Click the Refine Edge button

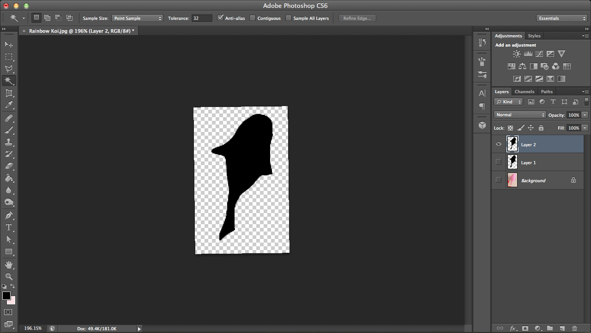coord(357,18)
